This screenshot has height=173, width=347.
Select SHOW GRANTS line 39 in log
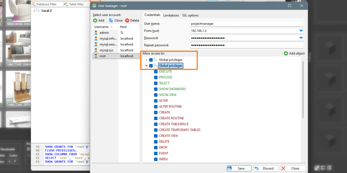(x=67, y=147)
